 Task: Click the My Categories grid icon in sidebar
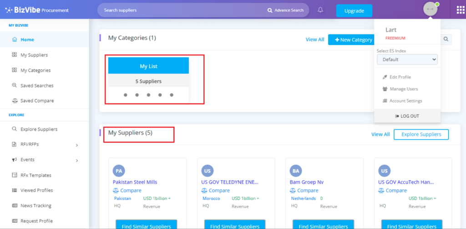(14, 70)
